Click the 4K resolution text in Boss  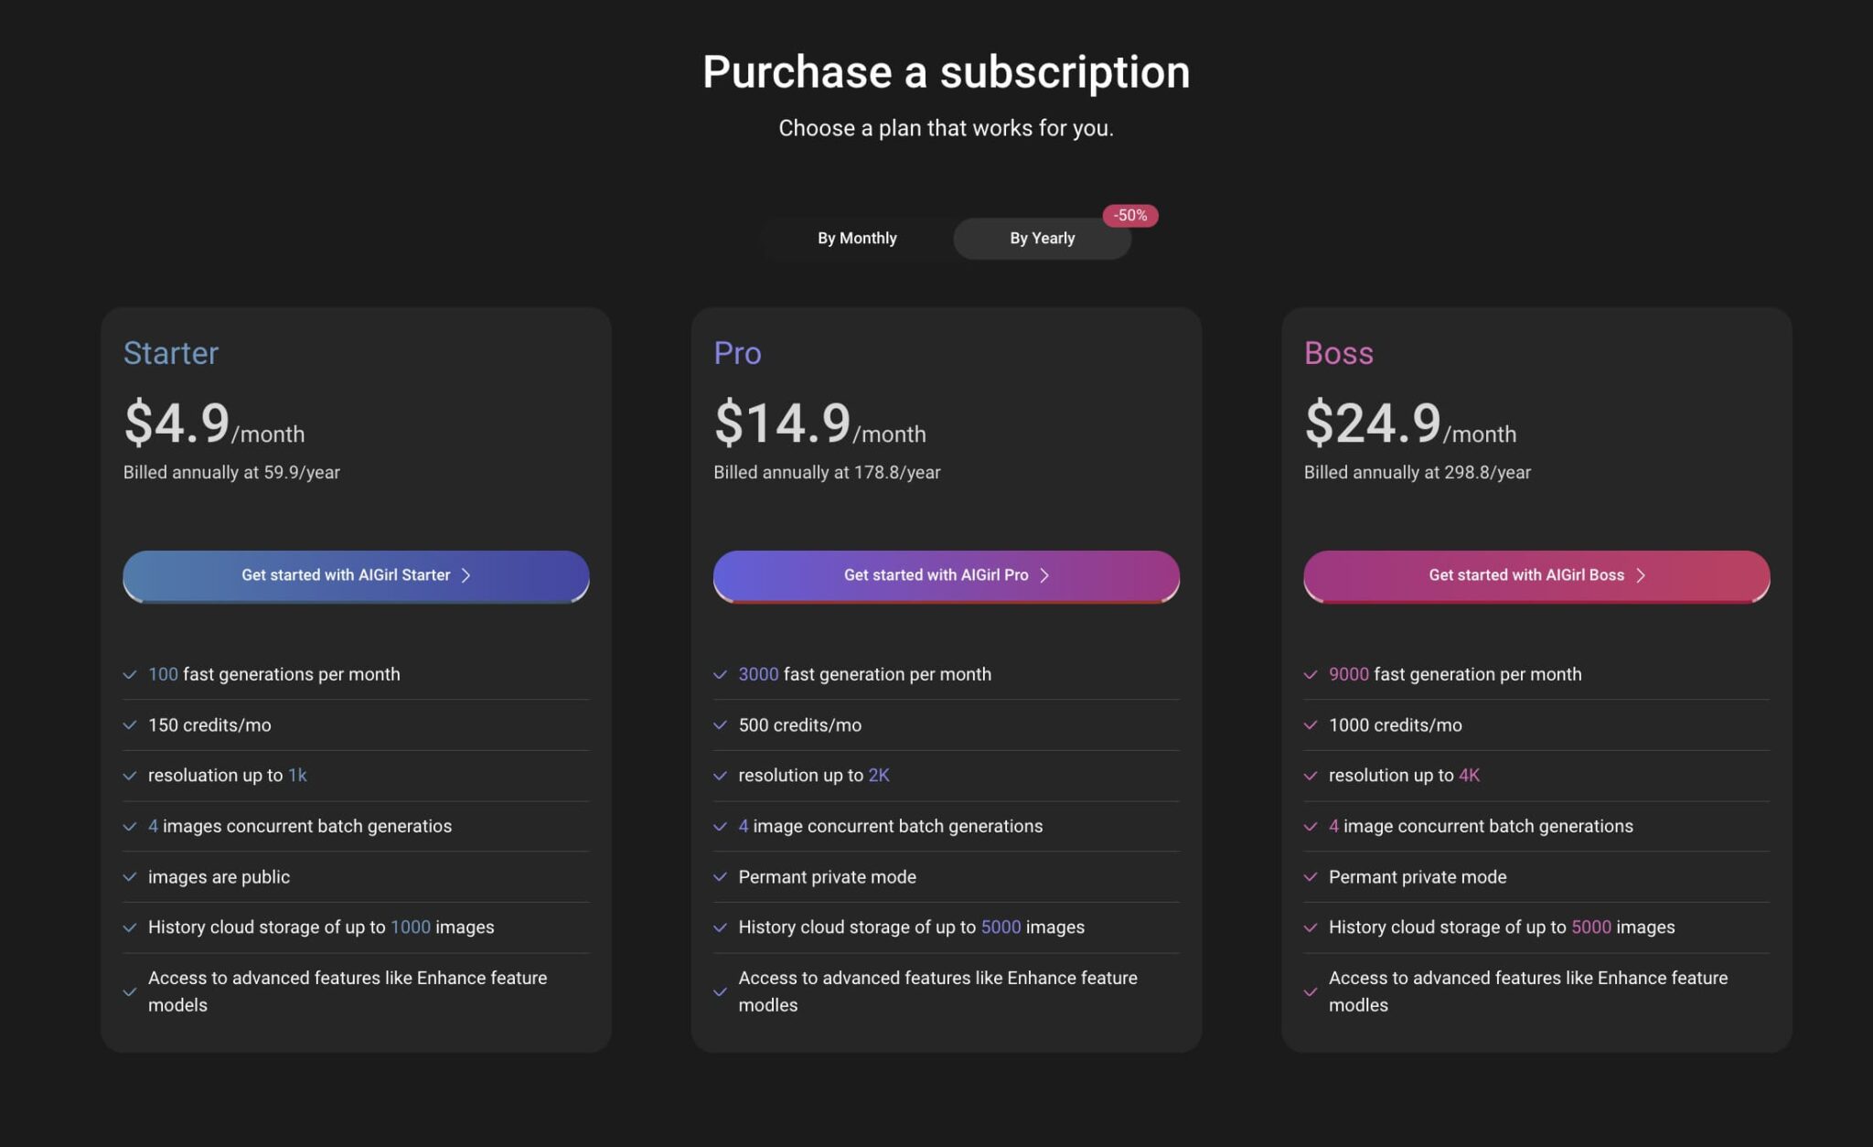click(1469, 776)
